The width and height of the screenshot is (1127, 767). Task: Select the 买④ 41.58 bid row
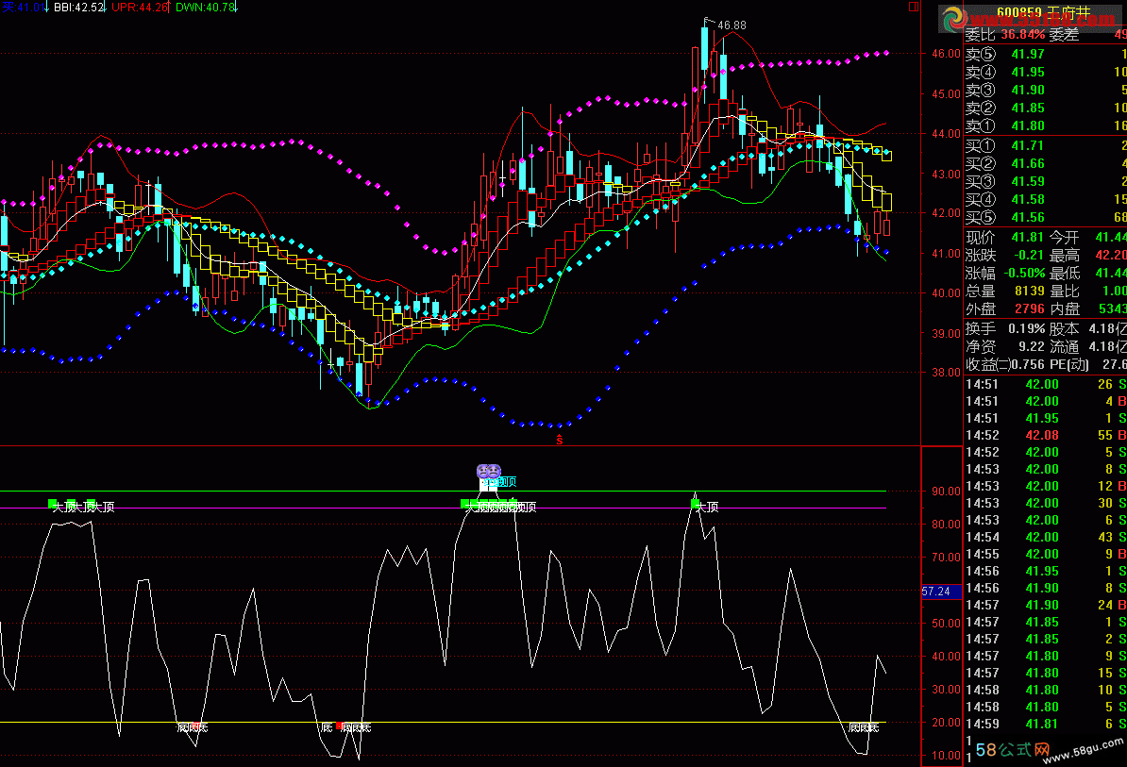pyautogui.click(x=1045, y=200)
